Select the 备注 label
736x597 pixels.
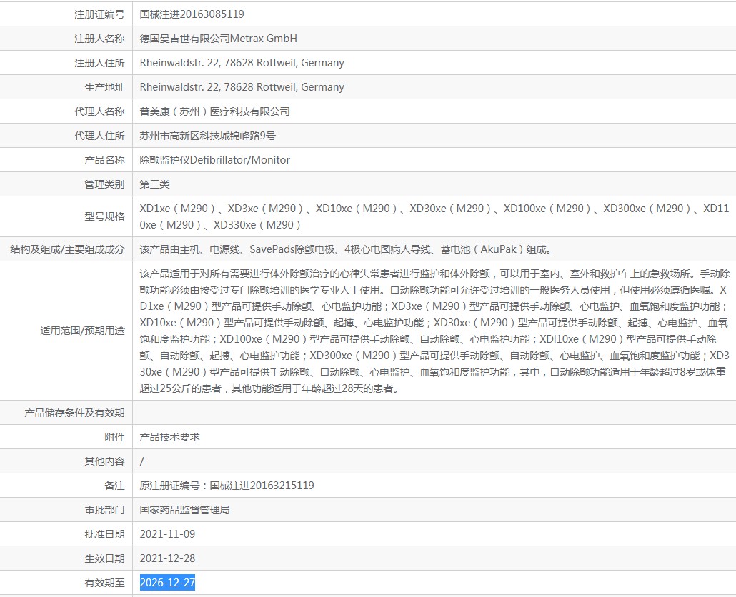pyautogui.click(x=114, y=486)
